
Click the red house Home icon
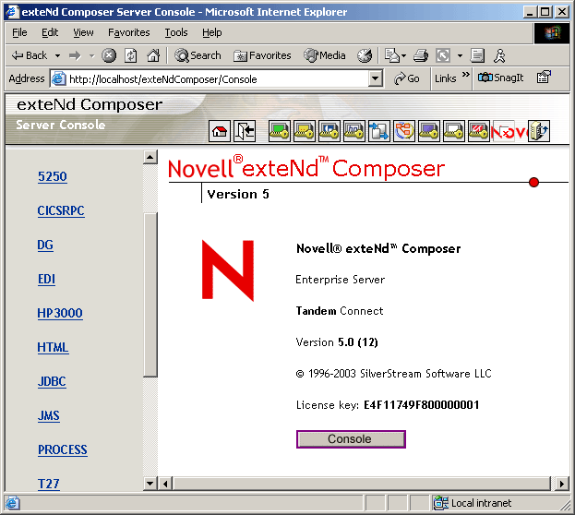[x=220, y=131]
